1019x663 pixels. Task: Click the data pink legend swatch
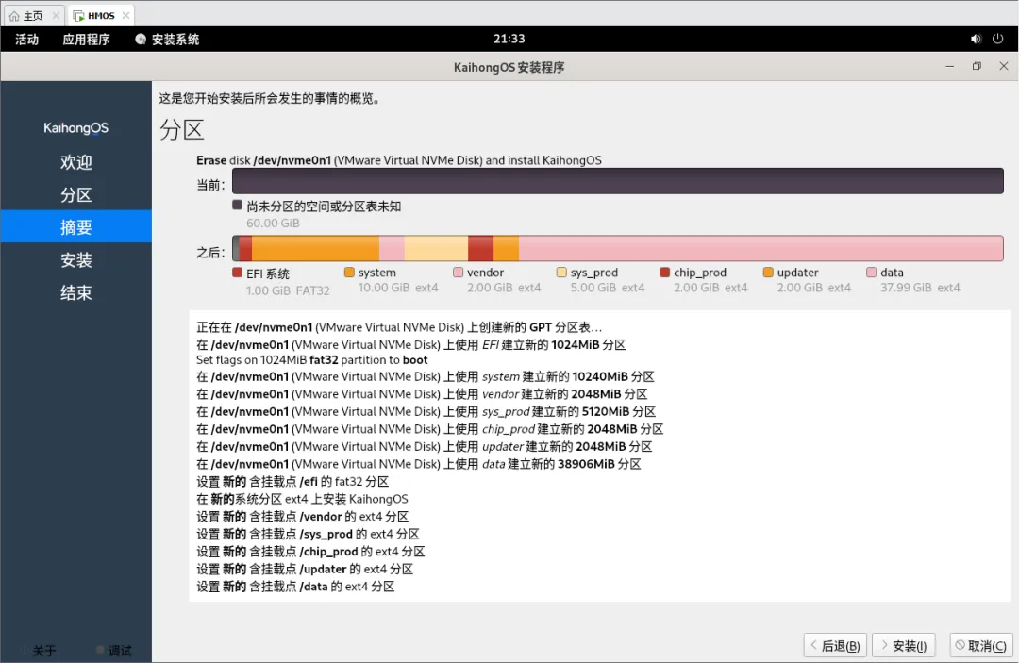(x=872, y=272)
